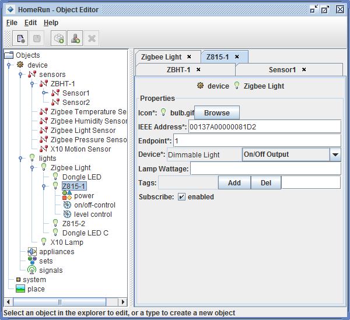Click the place landscape icon
The width and height of the screenshot is (350, 320).
point(20,289)
